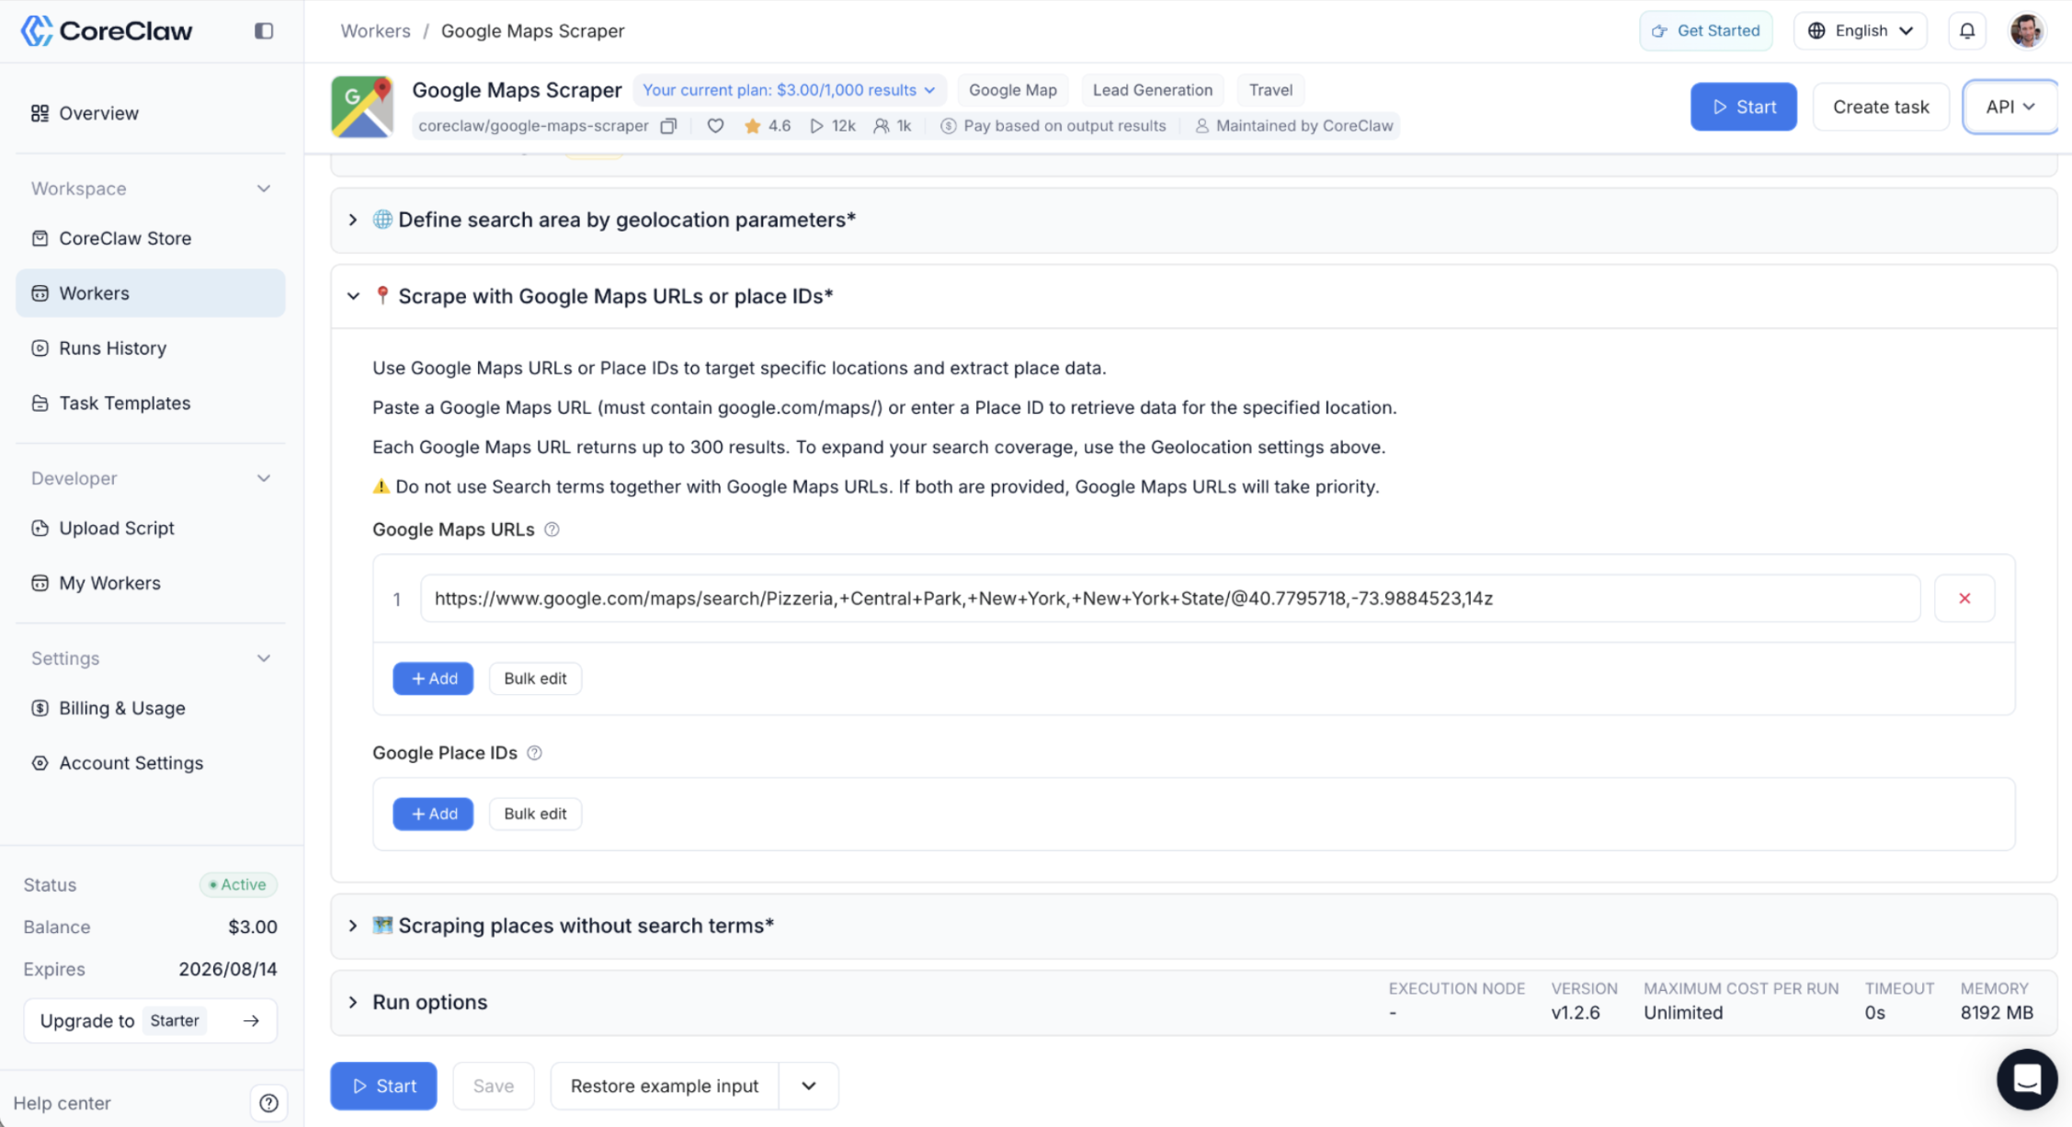Click the Google Maps Scraper app icon
2072x1127 pixels.
coord(362,107)
